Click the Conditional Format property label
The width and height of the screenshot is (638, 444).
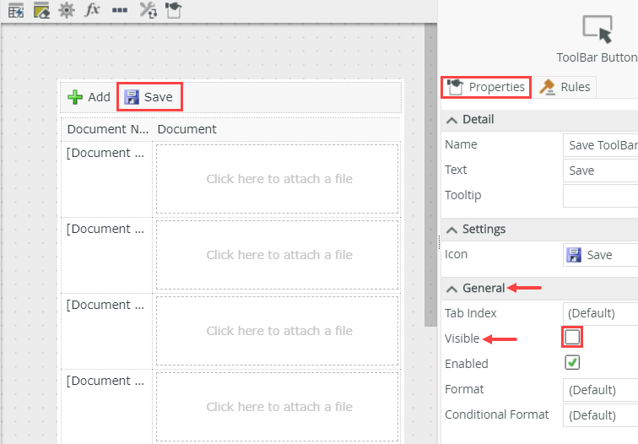(x=496, y=414)
